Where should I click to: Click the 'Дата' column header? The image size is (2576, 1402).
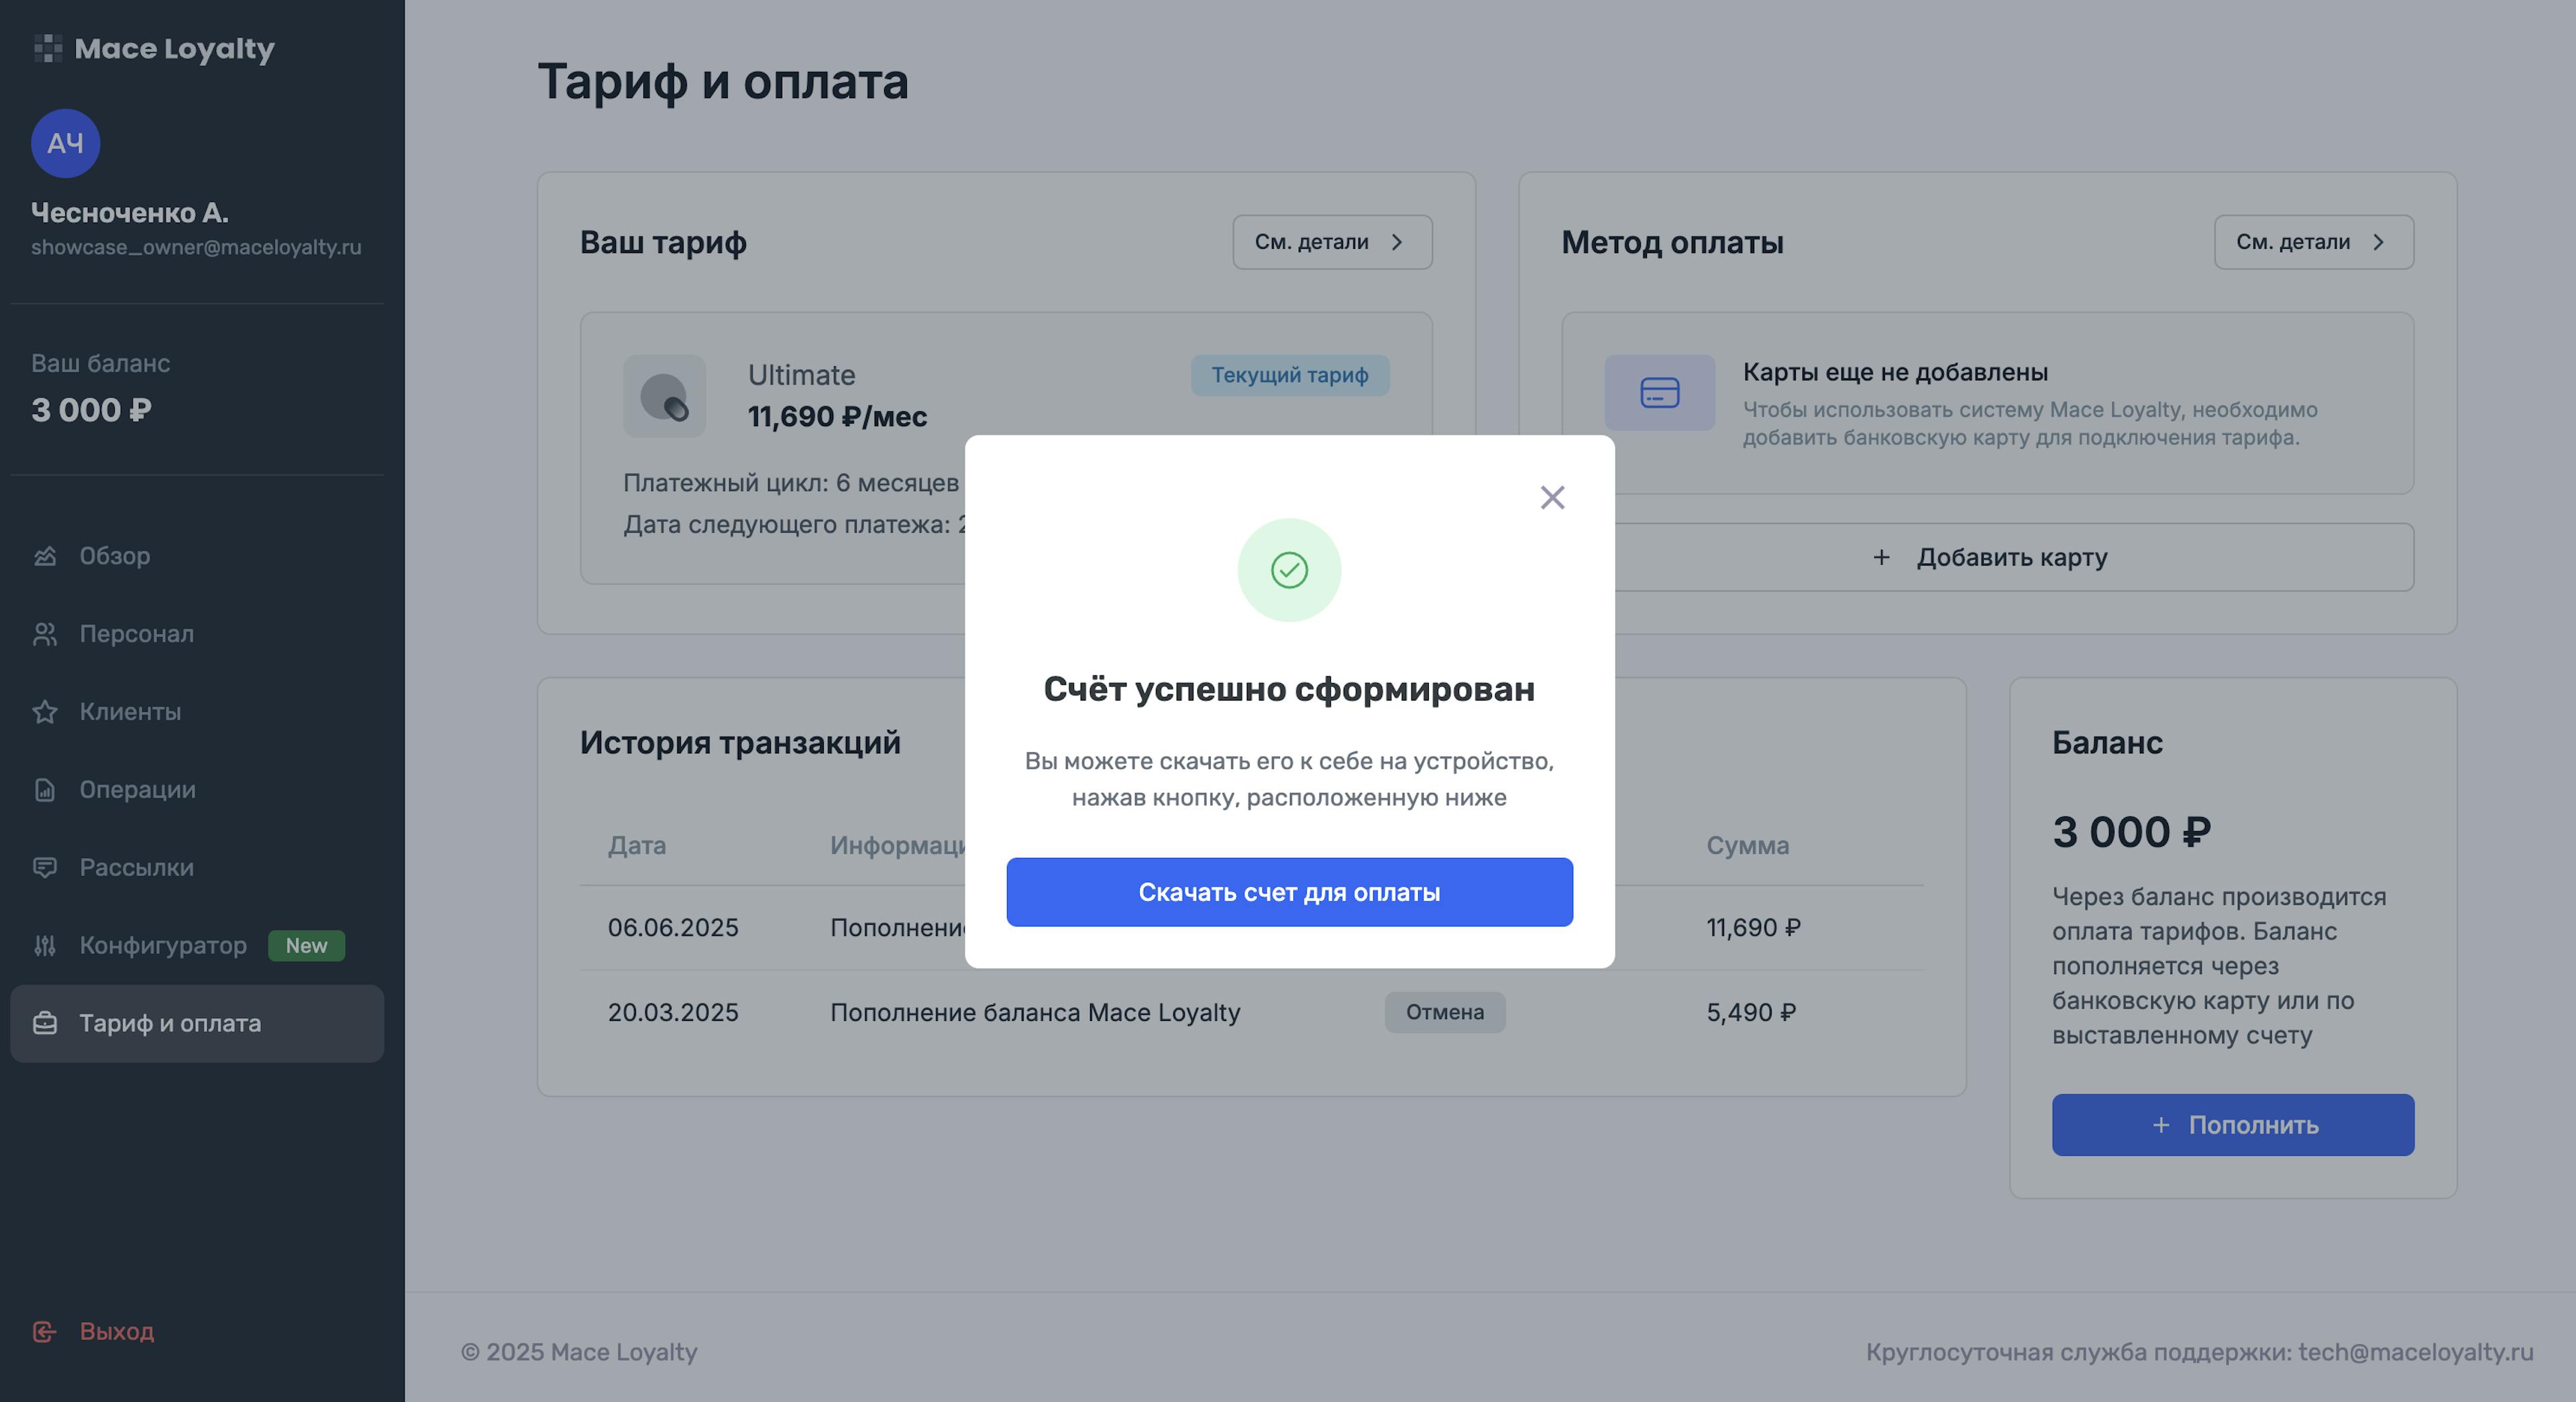pyautogui.click(x=637, y=845)
